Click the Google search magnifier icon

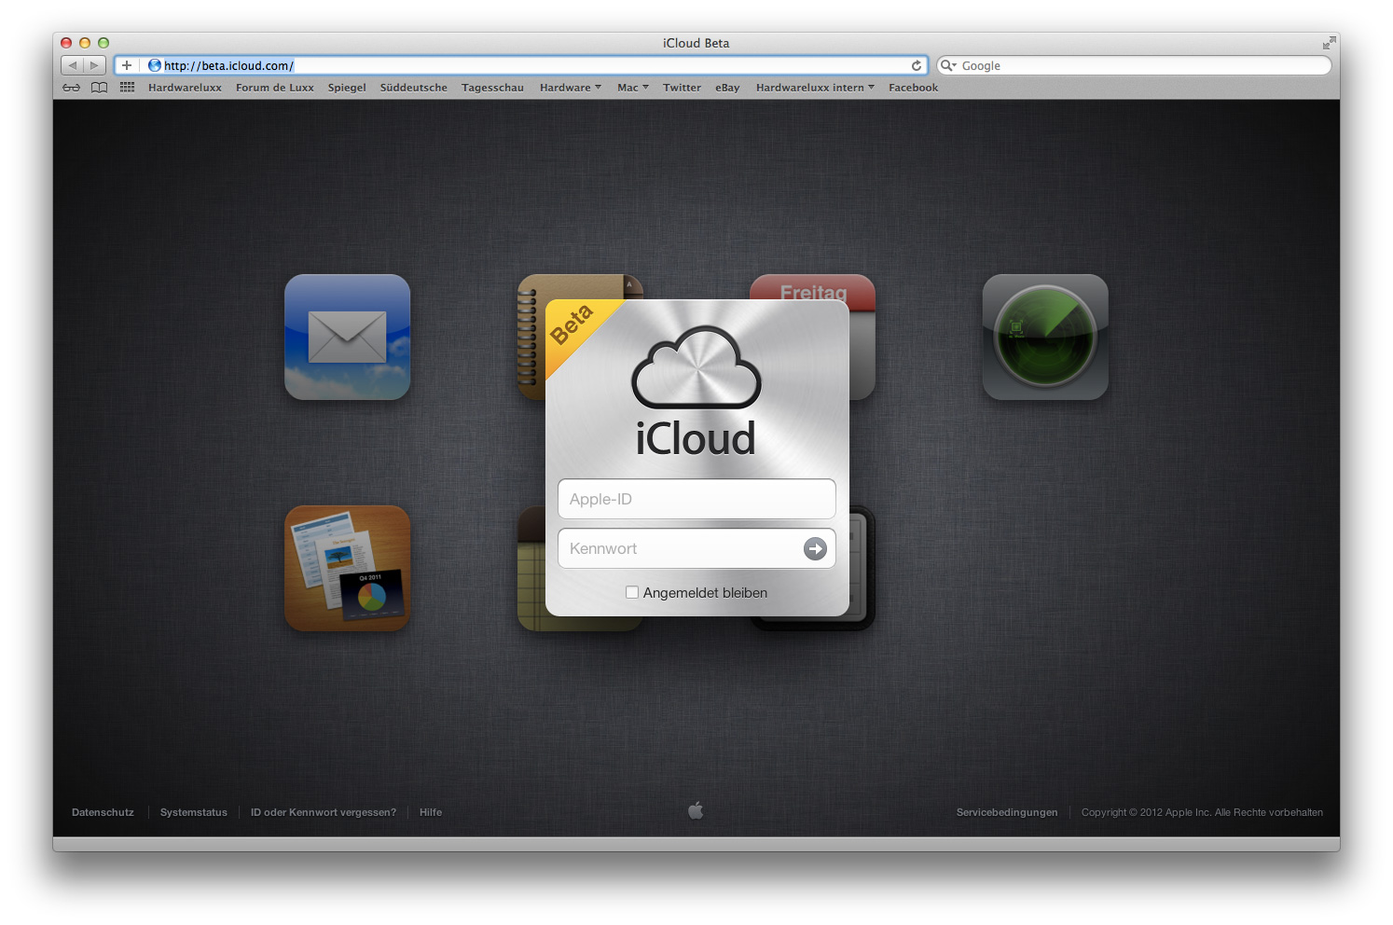[x=948, y=65]
